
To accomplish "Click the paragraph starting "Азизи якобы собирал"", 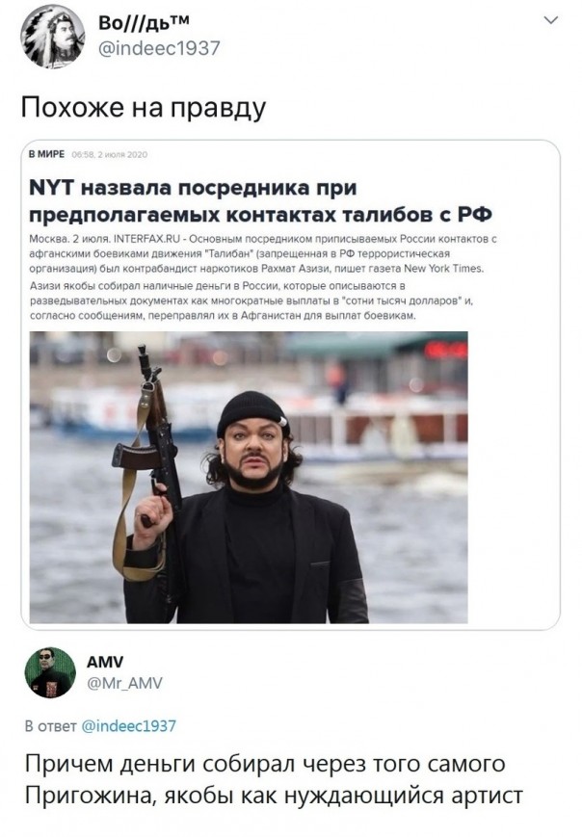I will click(x=251, y=301).
